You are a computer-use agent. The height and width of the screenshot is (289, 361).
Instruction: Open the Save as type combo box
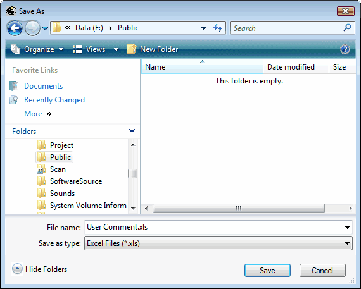[x=218, y=243]
